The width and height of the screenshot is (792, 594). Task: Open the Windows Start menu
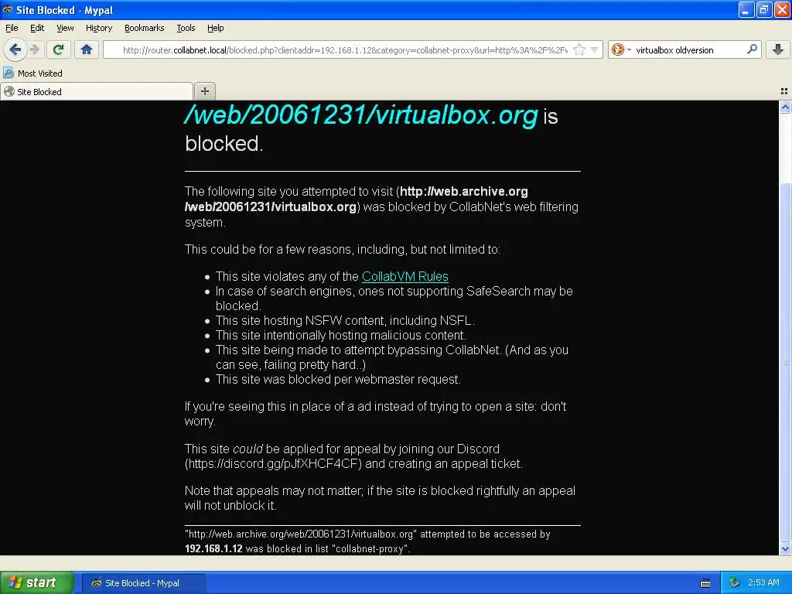click(x=37, y=582)
